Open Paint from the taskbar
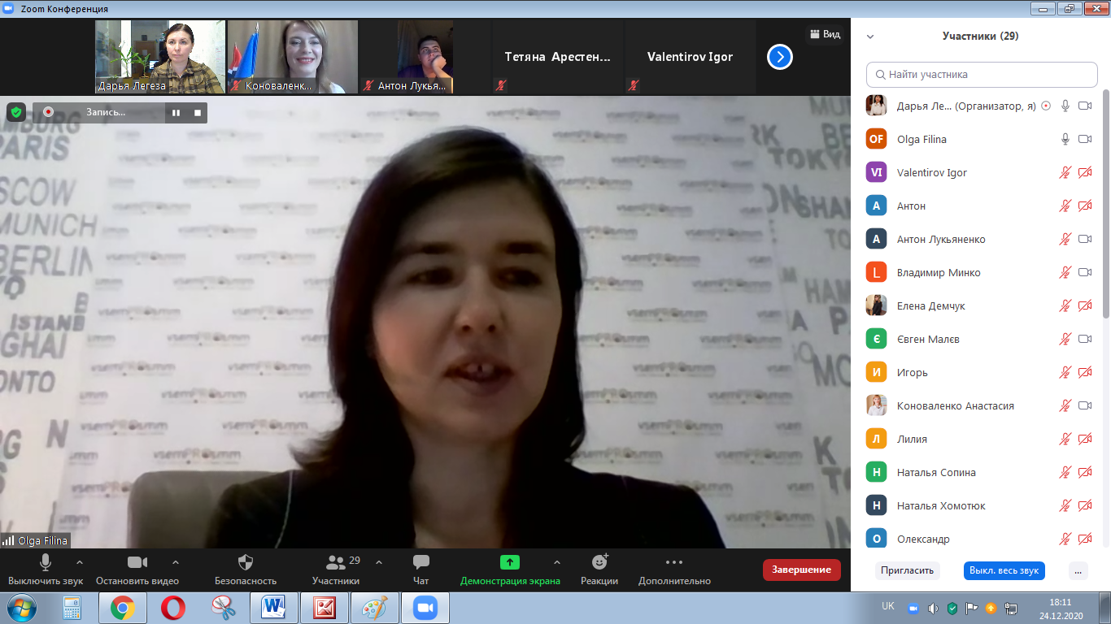This screenshot has height=624, width=1111. (x=374, y=608)
